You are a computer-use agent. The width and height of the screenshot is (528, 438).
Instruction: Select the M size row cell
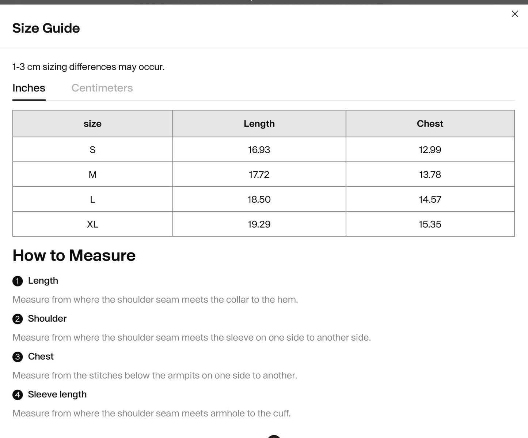tap(92, 175)
